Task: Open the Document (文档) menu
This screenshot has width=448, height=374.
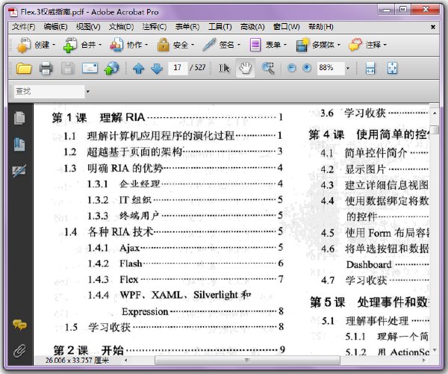Action: 121,27
